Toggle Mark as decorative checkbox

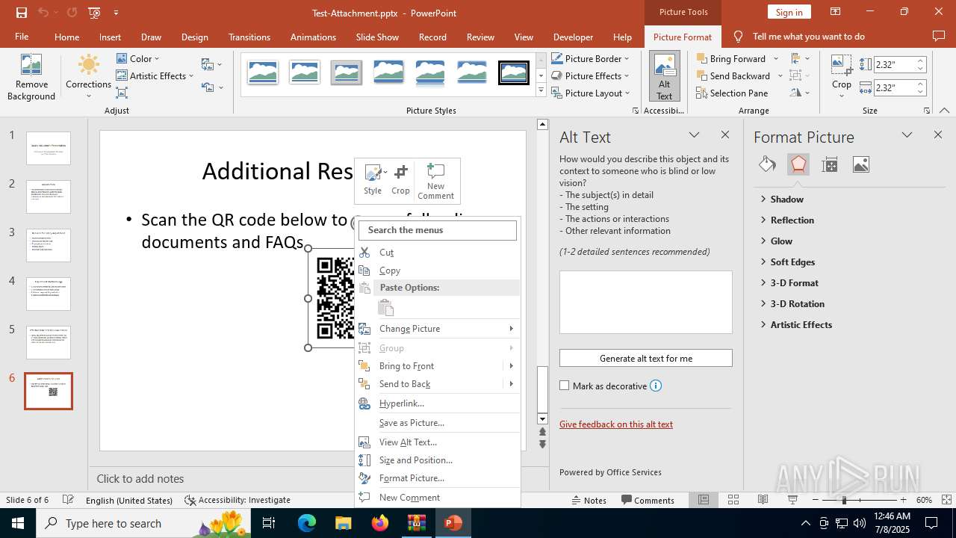click(565, 386)
